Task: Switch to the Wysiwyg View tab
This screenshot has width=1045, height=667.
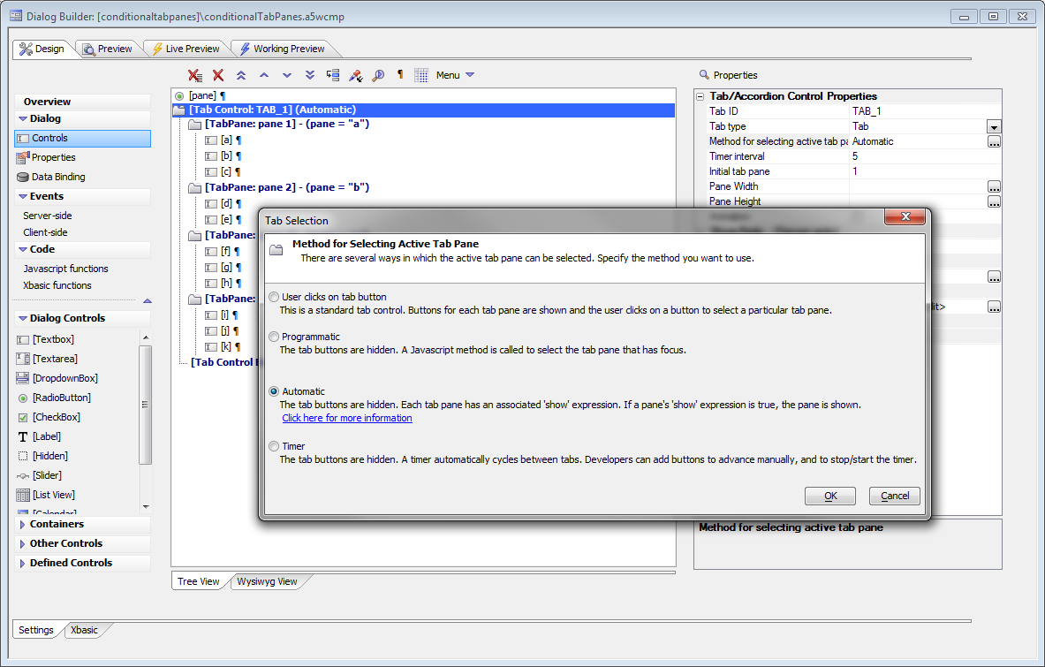Action: point(267,581)
